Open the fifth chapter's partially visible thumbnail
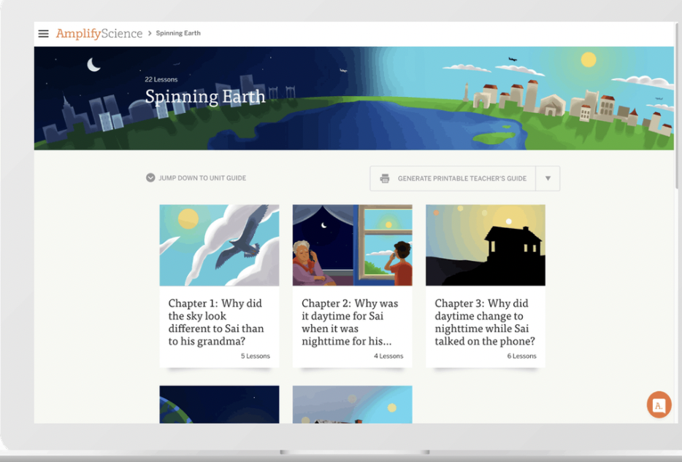This screenshot has height=462, width=682. (x=352, y=404)
